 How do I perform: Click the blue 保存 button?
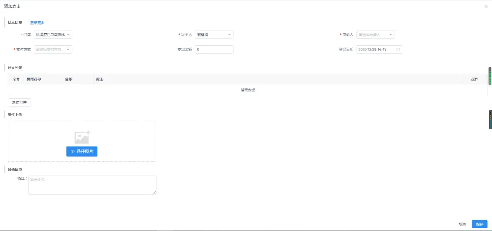[x=479, y=224]
